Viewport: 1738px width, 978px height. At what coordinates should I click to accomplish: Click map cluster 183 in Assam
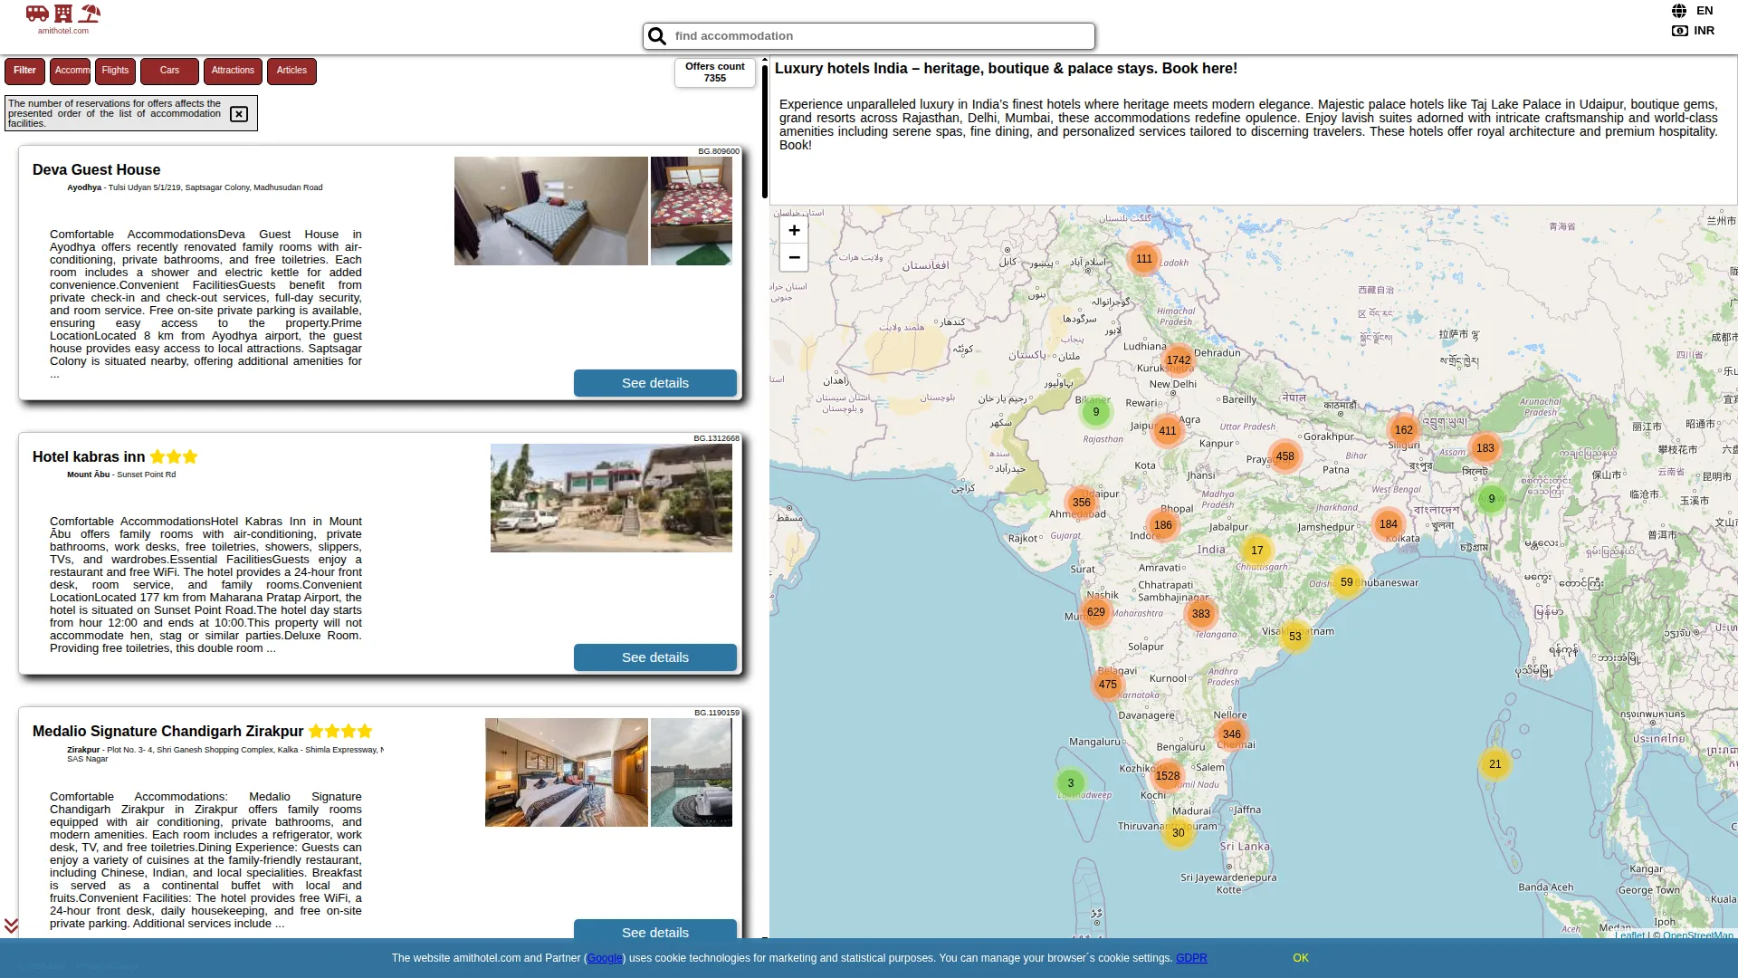click(x=1485, y=448)
